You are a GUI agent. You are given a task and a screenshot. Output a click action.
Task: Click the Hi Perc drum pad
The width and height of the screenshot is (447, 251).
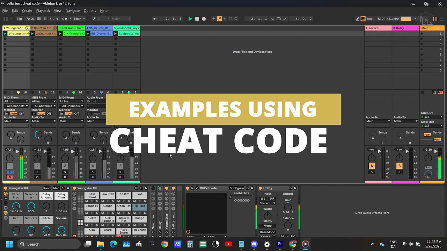(140, 207)
